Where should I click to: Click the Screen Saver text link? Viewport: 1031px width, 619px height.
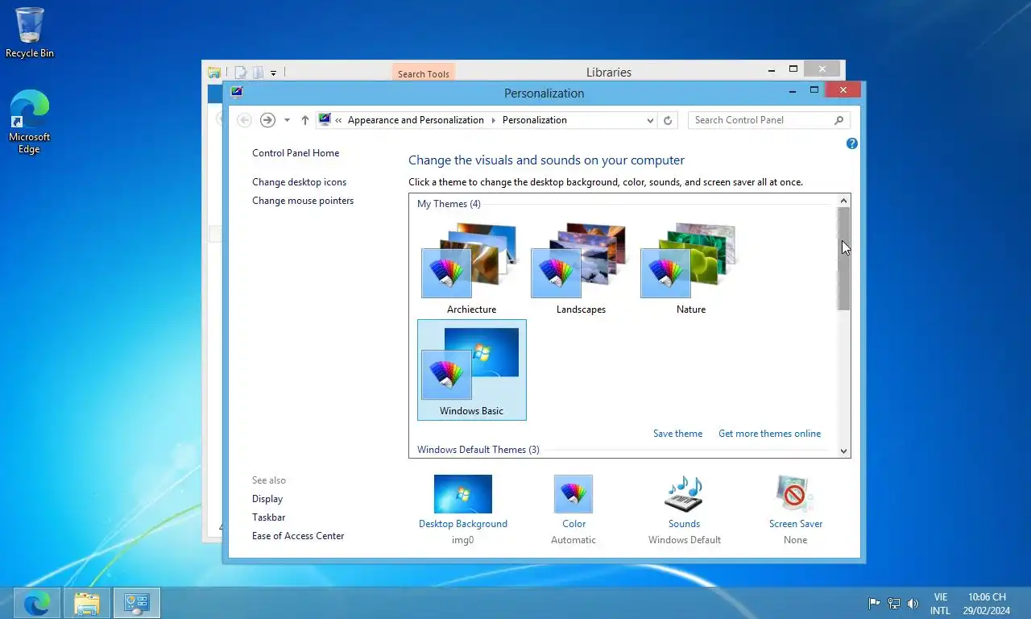796,524
